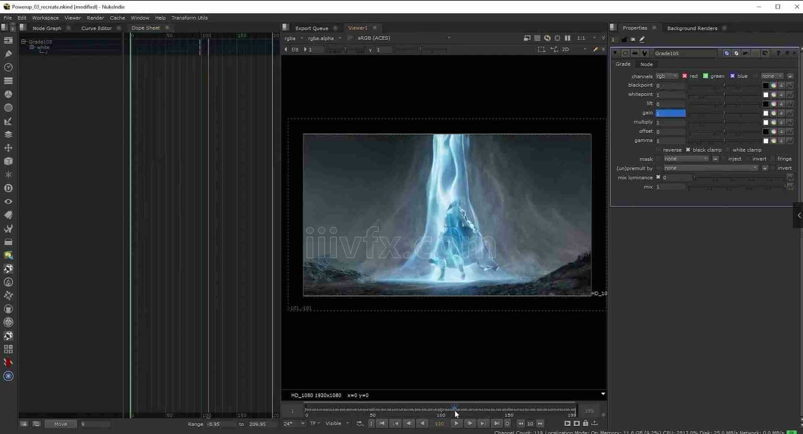Click the clear all panels icon in Properties
This screenshot has height=434, width=803.
pyautogui.click(x=633, y=39)
